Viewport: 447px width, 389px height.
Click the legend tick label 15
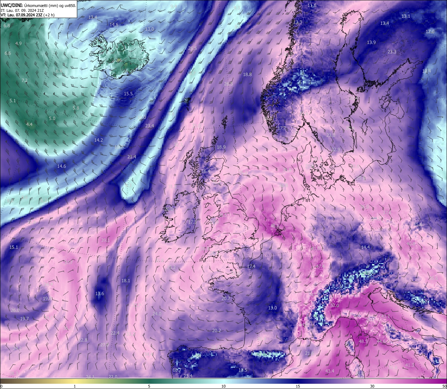point(298,386)
